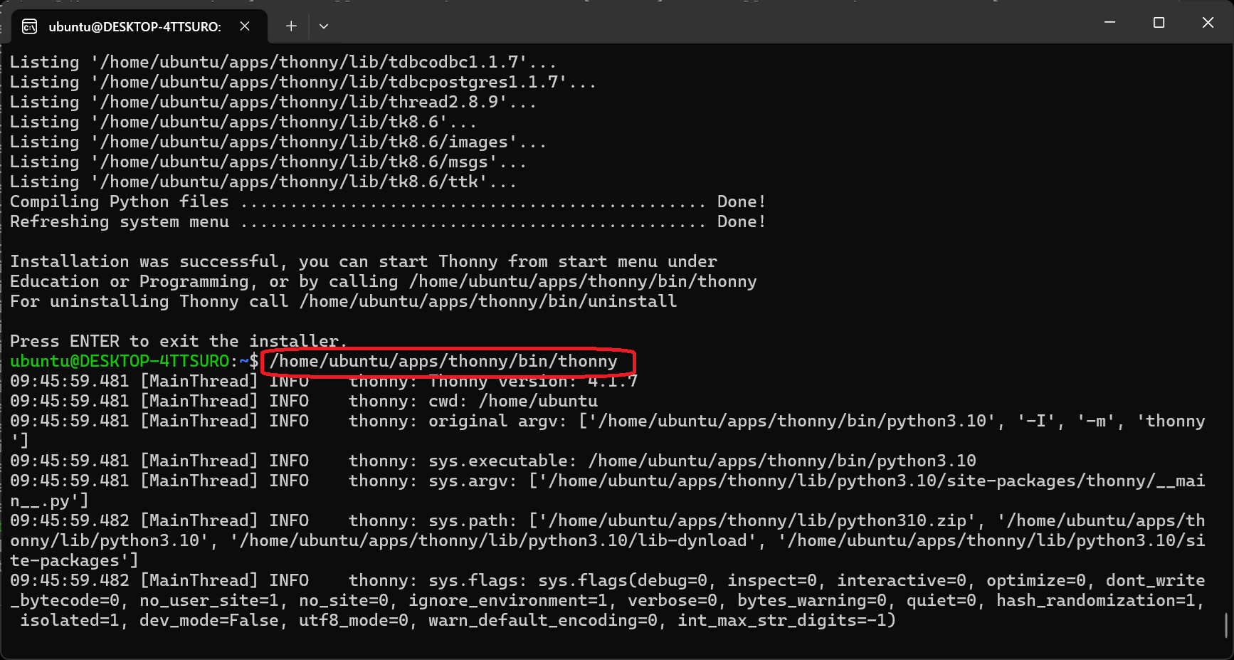Image resolution: width=1234 pixels, height=660 pixels.
Task: Click the 'Press ENTER to exit the installer.' line
Action: 179,341
